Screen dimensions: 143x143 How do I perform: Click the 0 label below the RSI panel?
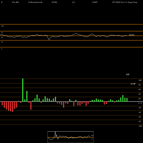(x=1, y=49)
